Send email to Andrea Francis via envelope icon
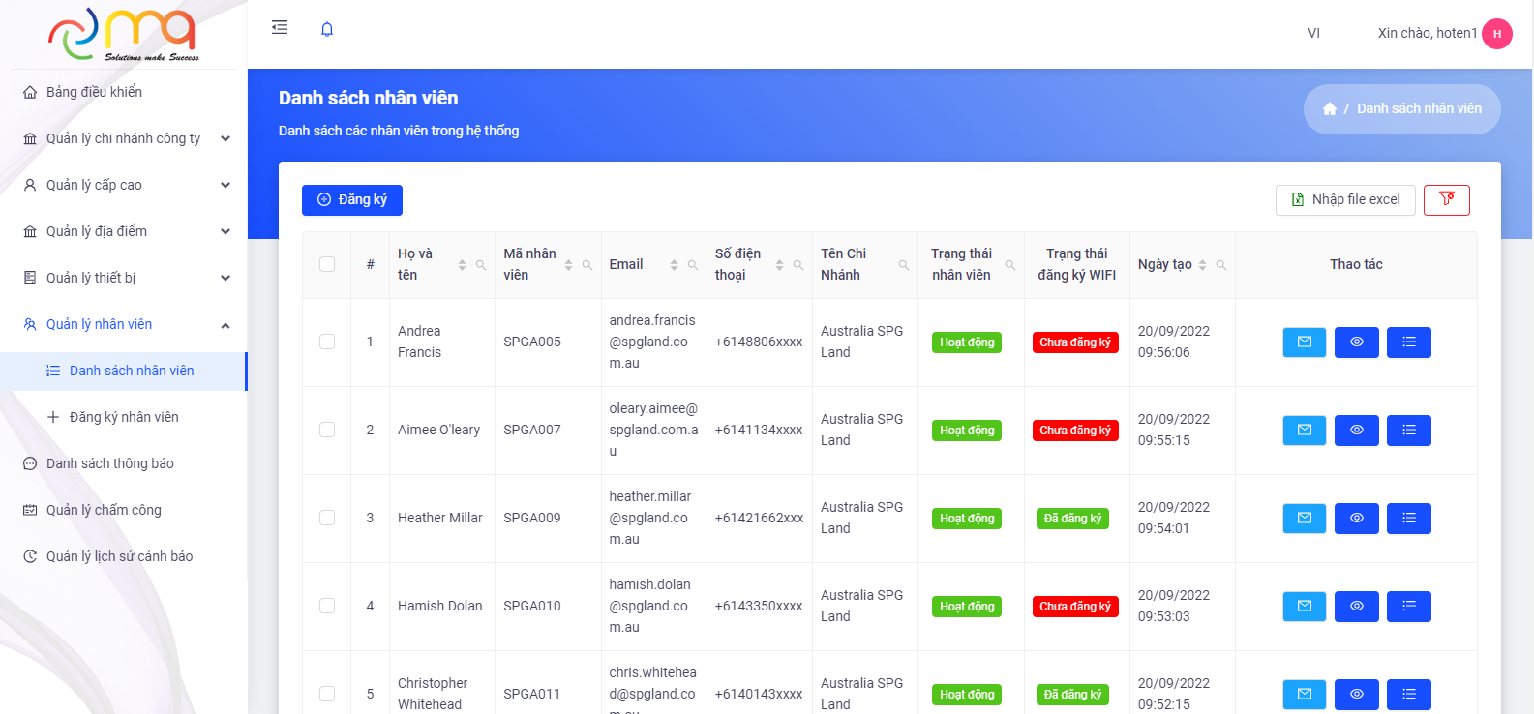The height and width of the screenshot is (714, 1534). tap(1304, 342)
